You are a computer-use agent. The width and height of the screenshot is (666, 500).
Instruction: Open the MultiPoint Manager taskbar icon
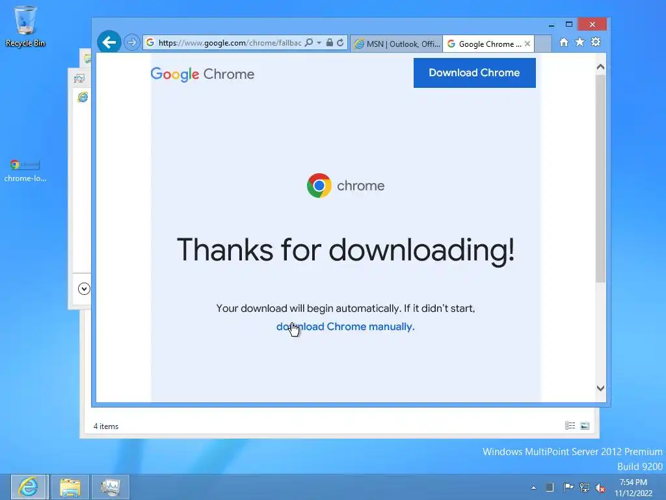pyautogui.click(x=111, y=487)
